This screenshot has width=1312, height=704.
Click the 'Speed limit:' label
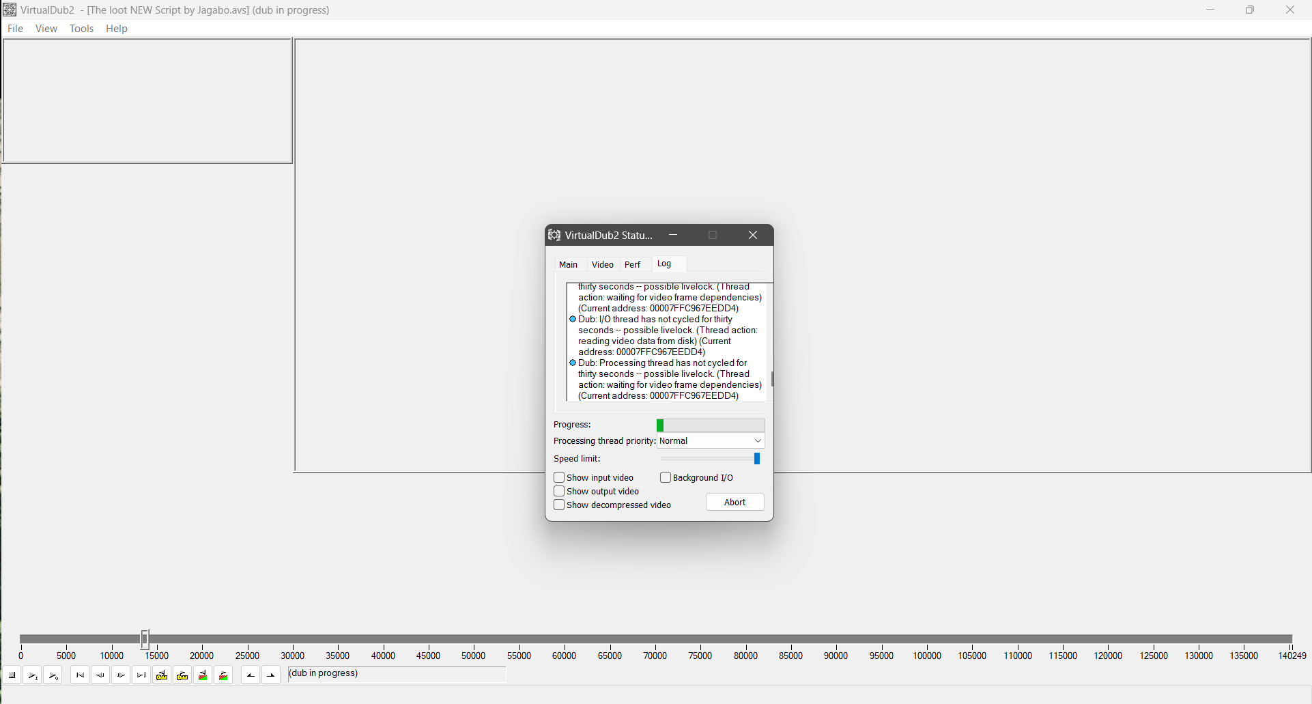(x=577, y=459)
